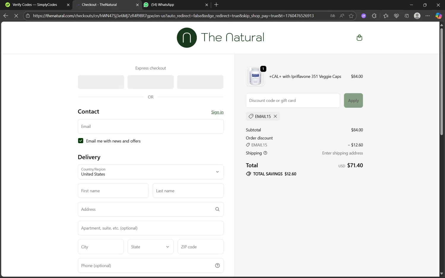Close the Verify Codes SimplyCodes tab
The image size is (445, 278).
(x=68, y=5)
